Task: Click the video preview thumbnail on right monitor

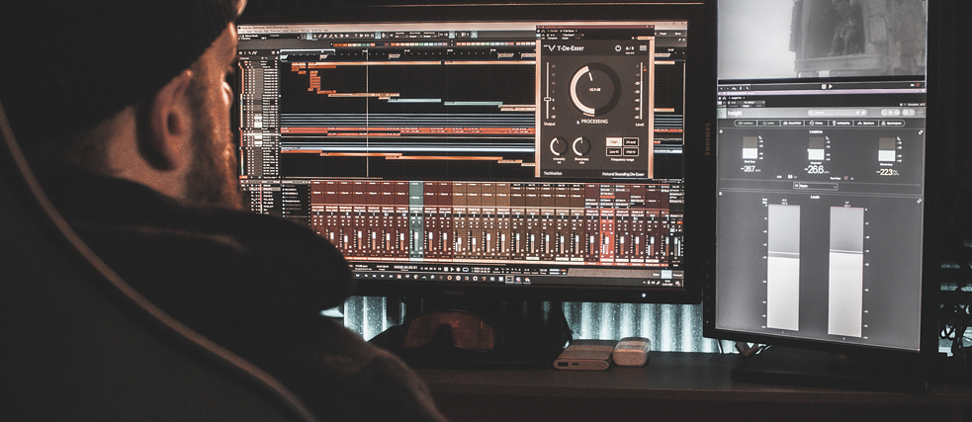Action: click(823, 38)
